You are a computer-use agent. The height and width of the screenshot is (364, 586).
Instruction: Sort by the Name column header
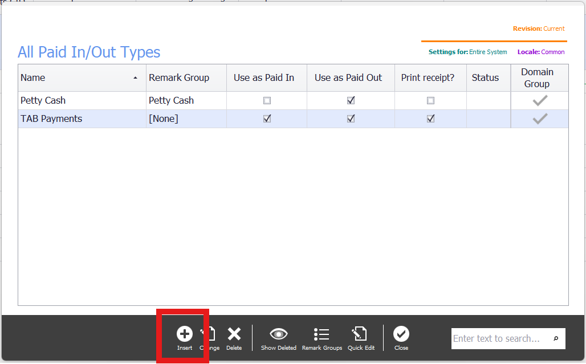point(82,77)
